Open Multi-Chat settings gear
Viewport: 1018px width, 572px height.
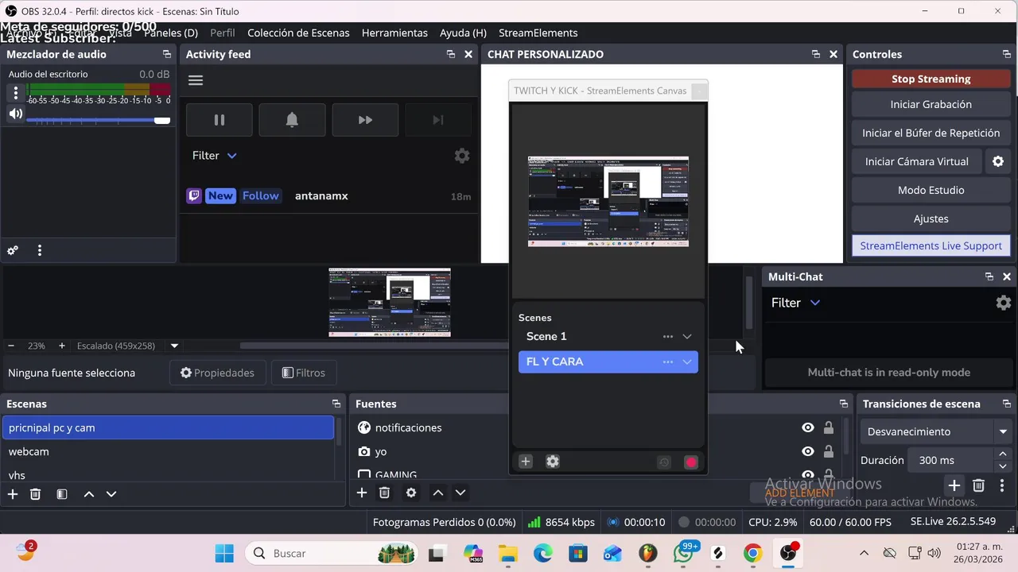[x=1004, y=303]
